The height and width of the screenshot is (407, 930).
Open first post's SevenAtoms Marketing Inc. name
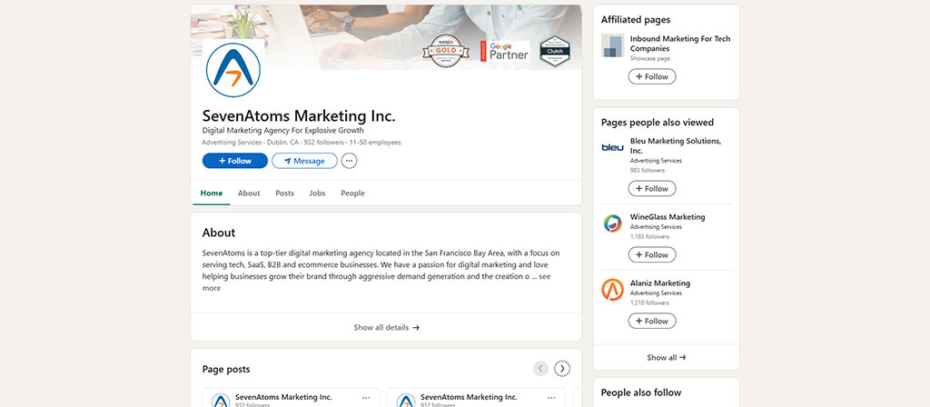283,397
